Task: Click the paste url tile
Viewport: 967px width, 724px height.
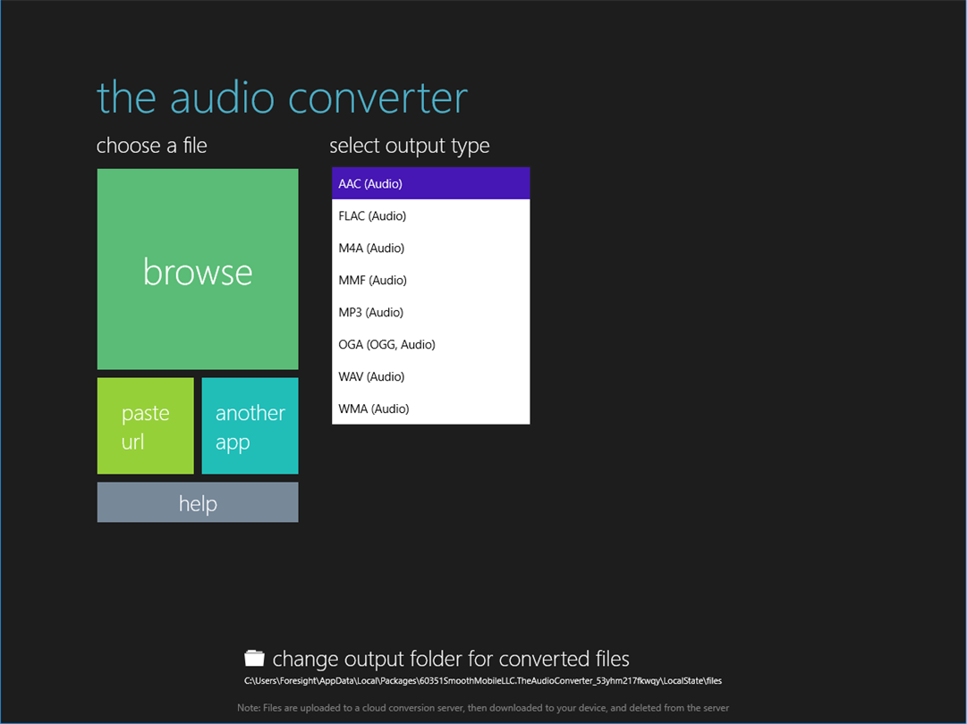Action: [146, 425]
